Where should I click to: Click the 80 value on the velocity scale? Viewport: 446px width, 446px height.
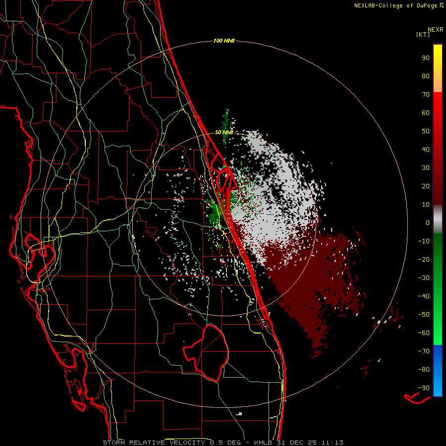point(426,76)
